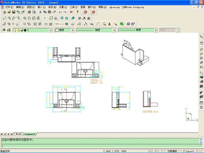This screenshot has width=204, height=153.
Task: Click the white color swatch beside 随层
Action: 57,30
